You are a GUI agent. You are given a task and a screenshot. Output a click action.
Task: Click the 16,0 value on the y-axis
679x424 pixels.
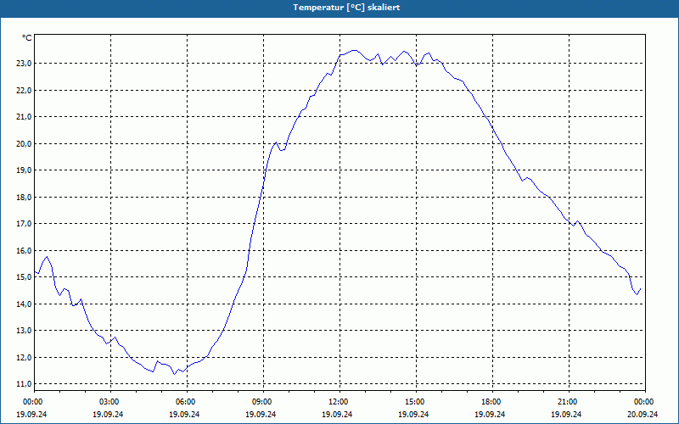[25, 250]
